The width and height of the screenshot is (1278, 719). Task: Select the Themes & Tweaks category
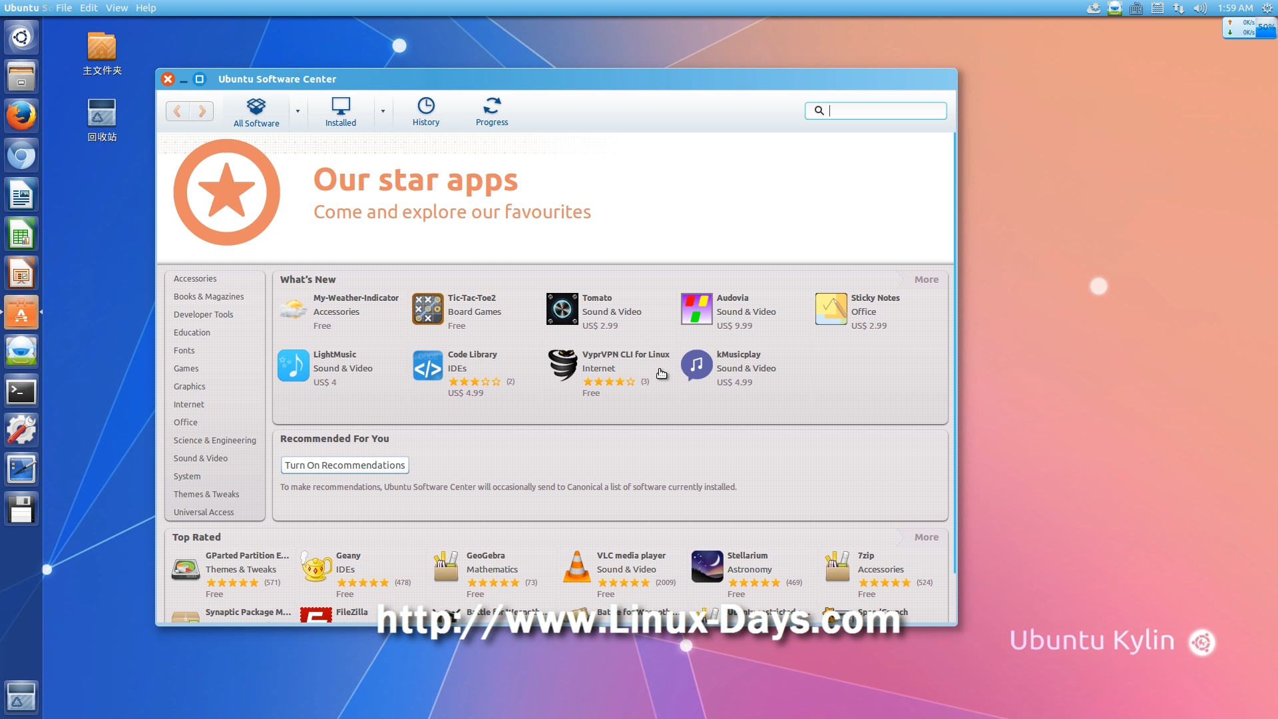[206, 494]
